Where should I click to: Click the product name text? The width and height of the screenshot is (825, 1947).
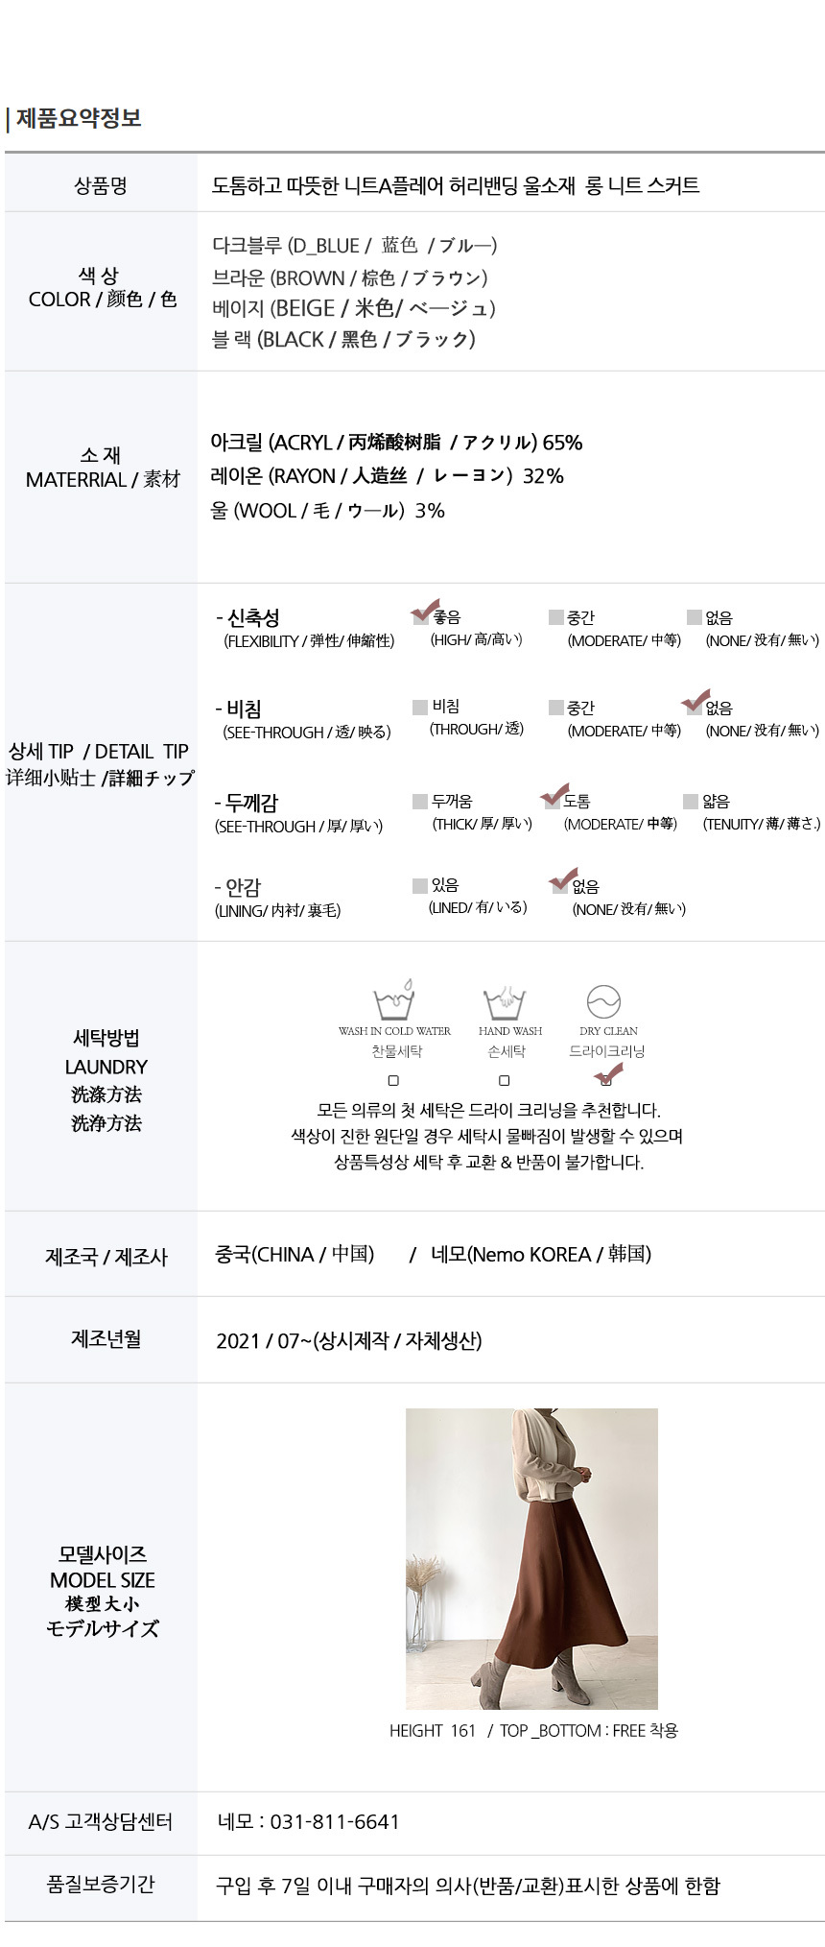pyautogui.click(x=456, y=185)
